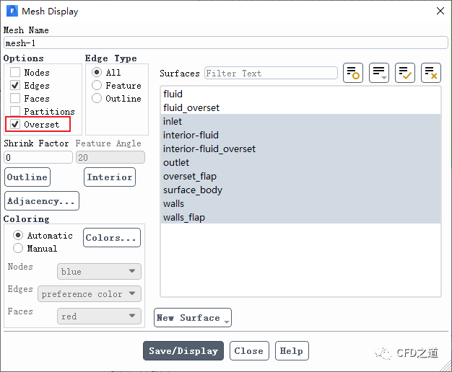The width and height of the screenshot is (452, 372).
Task: Open the surface filter options icon
Action: pyautogui.click(x=379, y=73)
